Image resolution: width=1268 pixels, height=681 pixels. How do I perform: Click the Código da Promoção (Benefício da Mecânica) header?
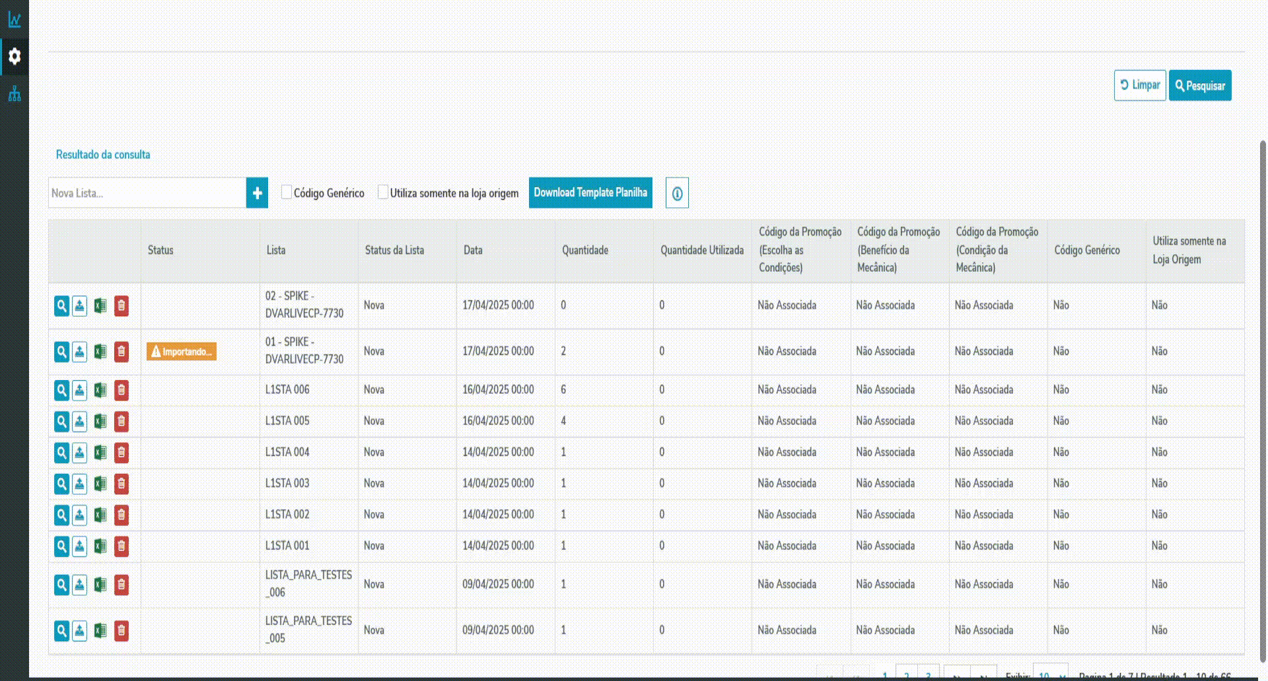pos(899,249)
